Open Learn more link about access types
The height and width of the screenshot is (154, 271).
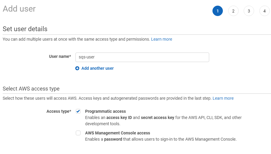click(223, 98)
